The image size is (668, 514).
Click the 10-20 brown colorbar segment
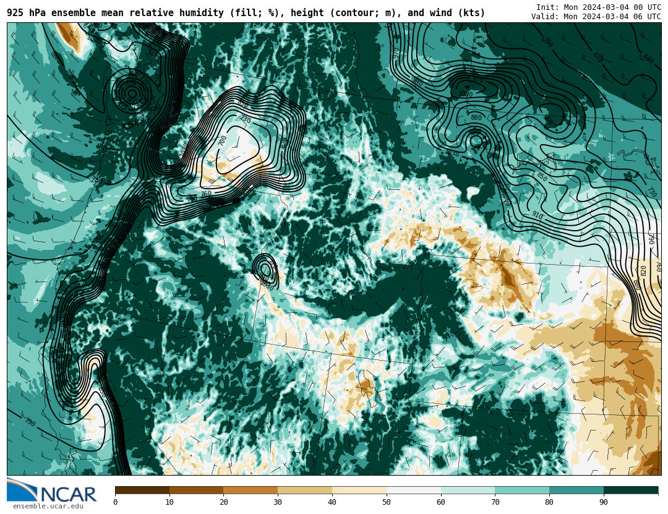pos(197,490)
